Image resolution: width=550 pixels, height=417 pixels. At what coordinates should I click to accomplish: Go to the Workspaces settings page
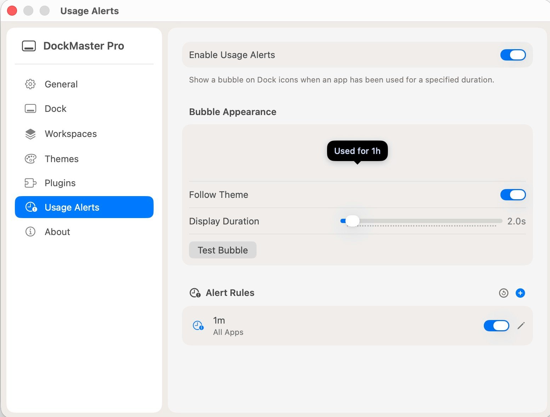pyautogui.click(x=71, y=134)
